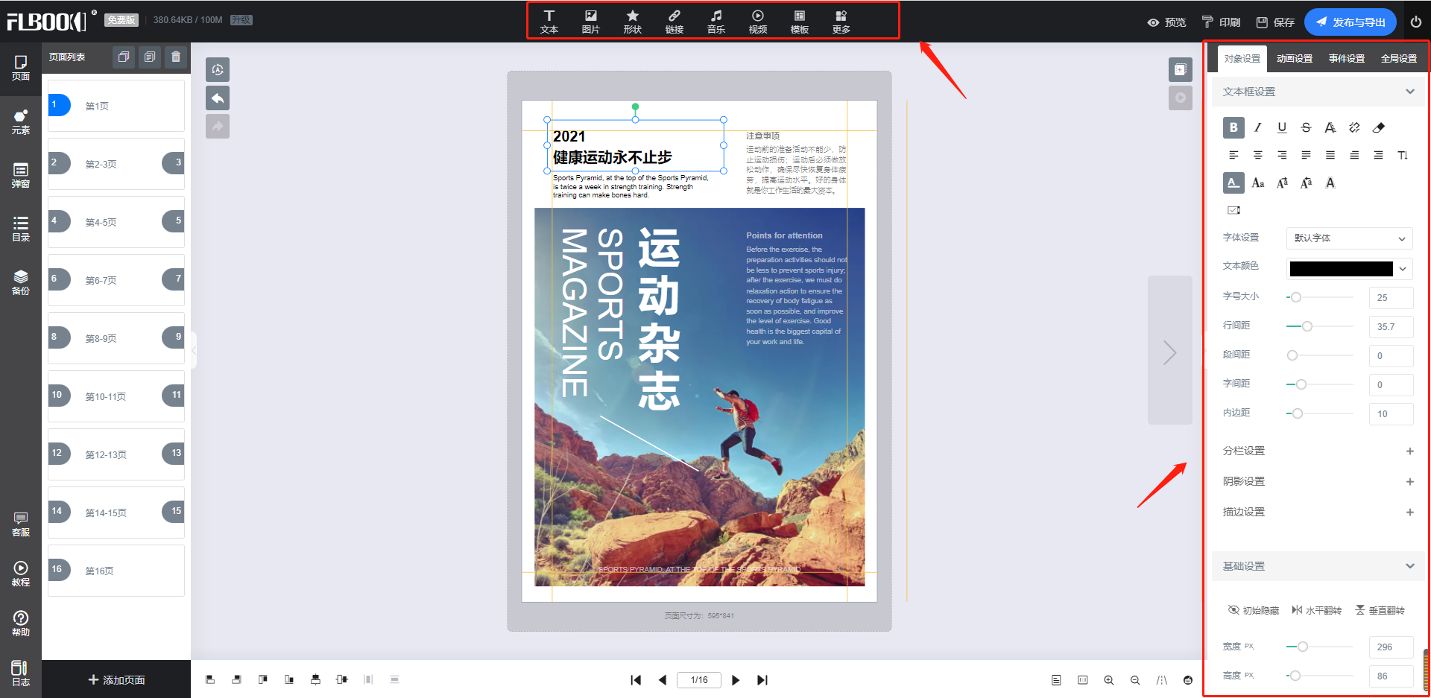Expand 阴影设置 shadow settings
Screen dimensions: 1431x698
pos(1410,481)
